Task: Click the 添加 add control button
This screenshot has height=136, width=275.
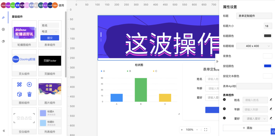Action: (x=247, y=128)
